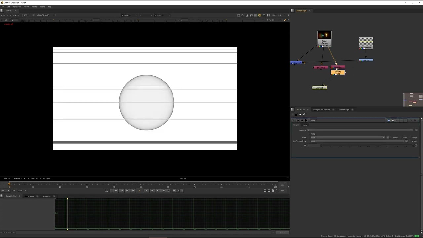Open the (un)premult by dropdown
Image resolution: width=423 pixels, height=238 pixels.
[x=357, y=141]
